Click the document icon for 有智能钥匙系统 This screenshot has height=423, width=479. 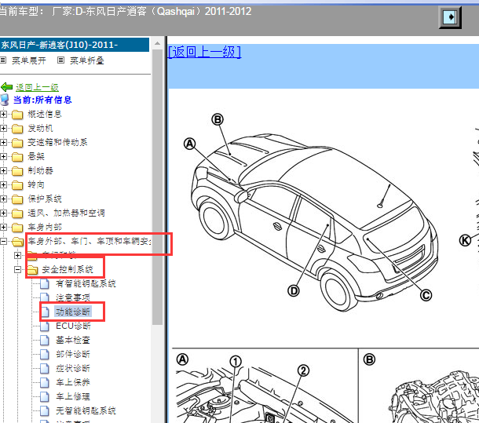click(45, 284)
